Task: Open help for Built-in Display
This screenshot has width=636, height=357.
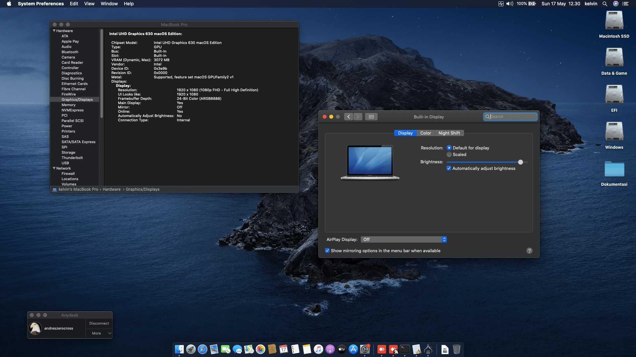Action: 529,251
